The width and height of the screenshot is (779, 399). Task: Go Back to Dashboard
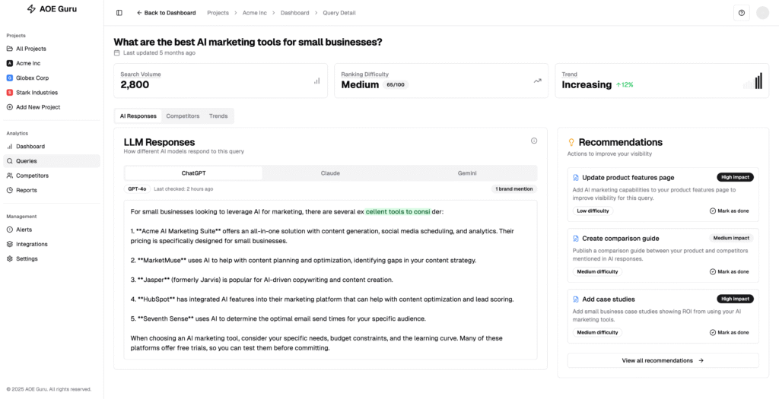point(166,13)
